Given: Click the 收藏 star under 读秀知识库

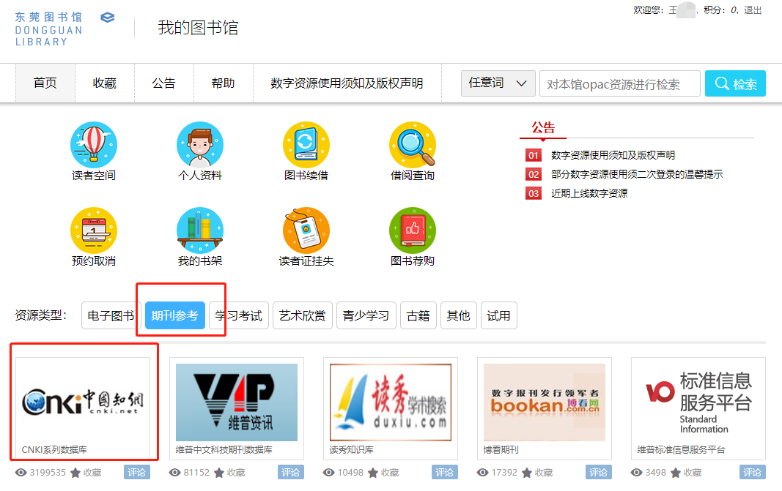Looking at the screenshot, I should [x=373, y=473].
